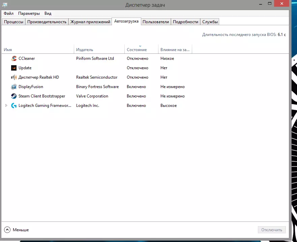Switch to the Службы tab

pos(210,22)
